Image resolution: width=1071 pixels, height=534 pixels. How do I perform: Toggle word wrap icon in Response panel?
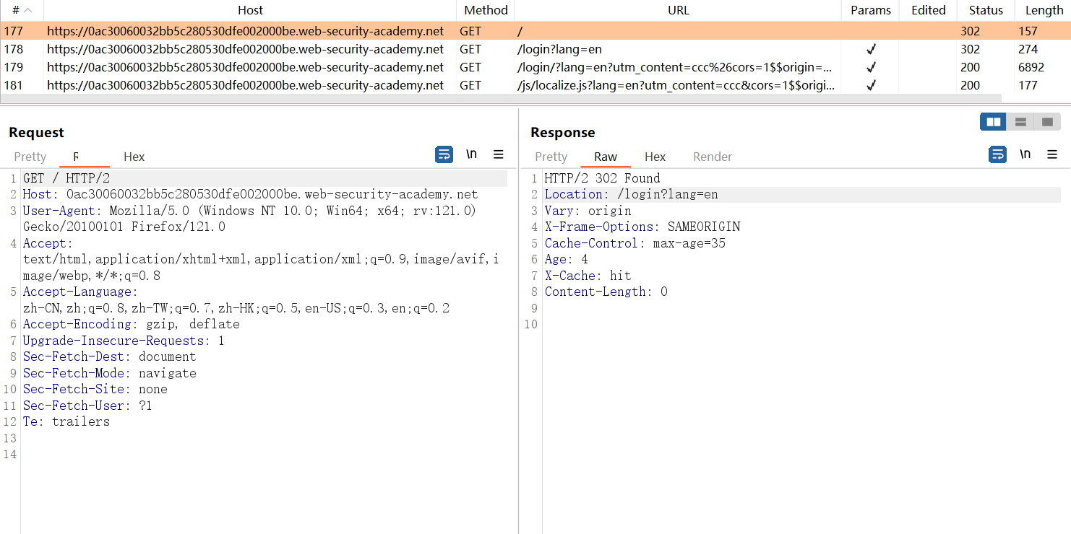[x=997, y=154]
